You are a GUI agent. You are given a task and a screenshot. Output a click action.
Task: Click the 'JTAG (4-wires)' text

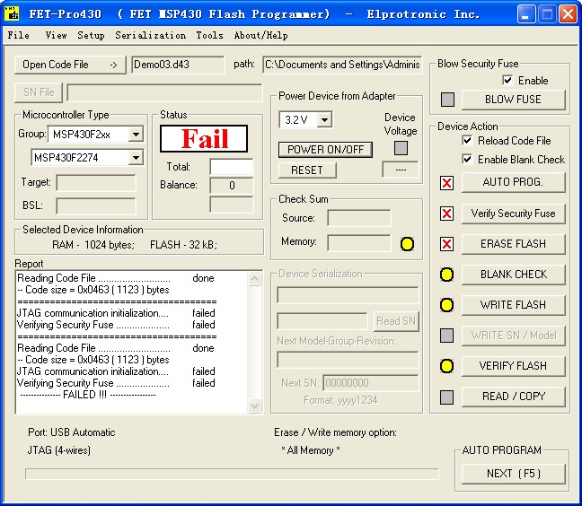59,450
